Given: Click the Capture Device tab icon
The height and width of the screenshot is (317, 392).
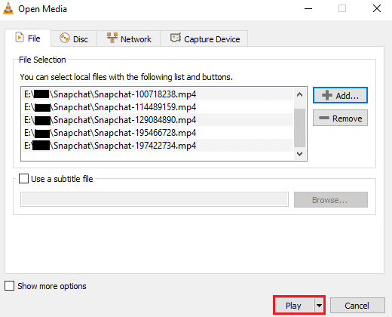Looking at the screenshot, I should [176, 38].
